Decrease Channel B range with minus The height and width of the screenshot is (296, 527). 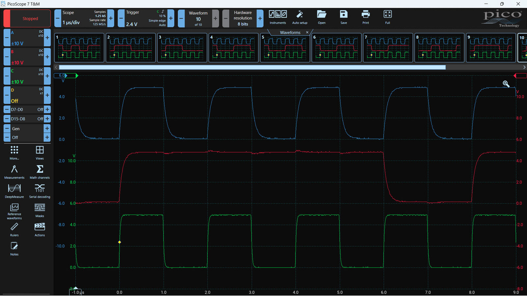[x=7, y=57]
